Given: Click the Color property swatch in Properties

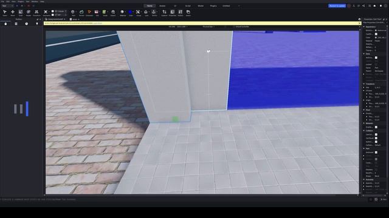Looking at the screenshot, I should pos(376,38).
